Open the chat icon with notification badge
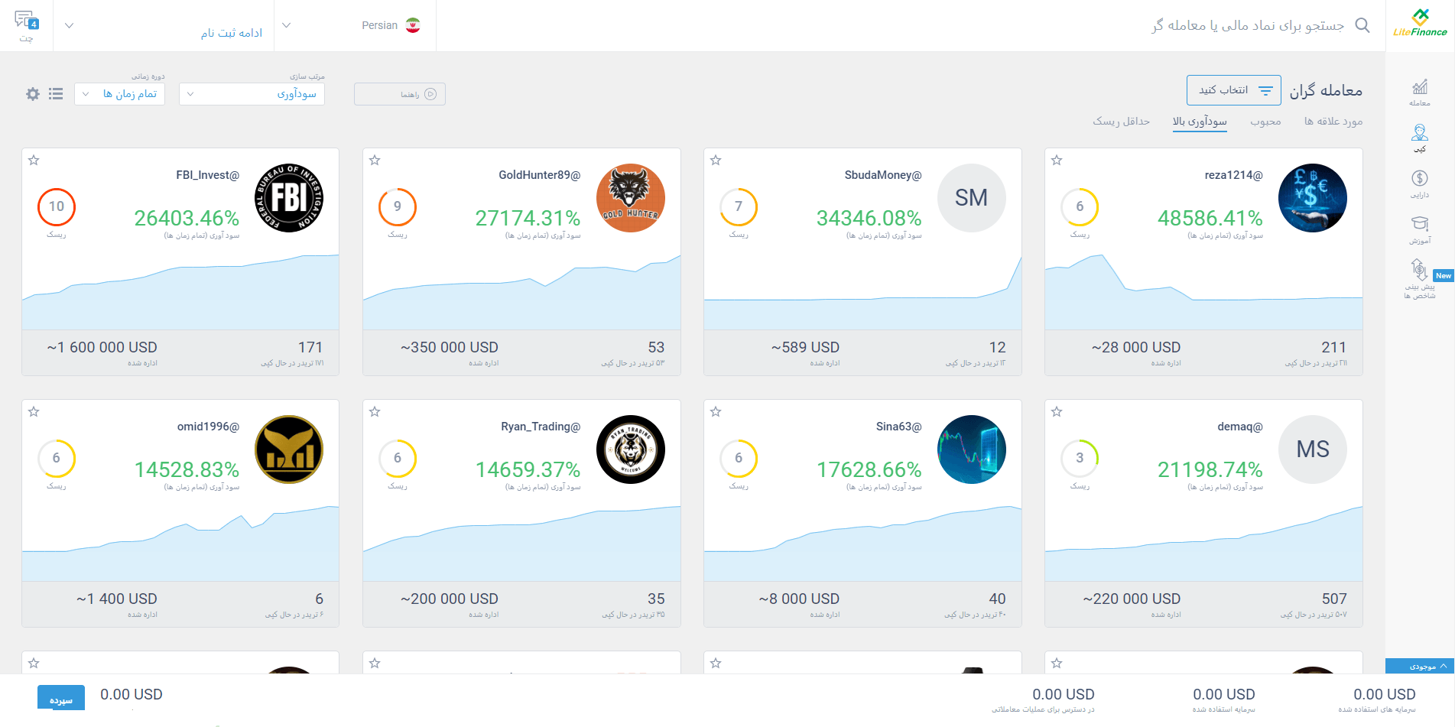 tap(26, 21)
